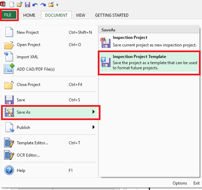Click the floppy disk save icon in top toolbar
Viewport: 202px width, 190px height.
coord(27,5)
